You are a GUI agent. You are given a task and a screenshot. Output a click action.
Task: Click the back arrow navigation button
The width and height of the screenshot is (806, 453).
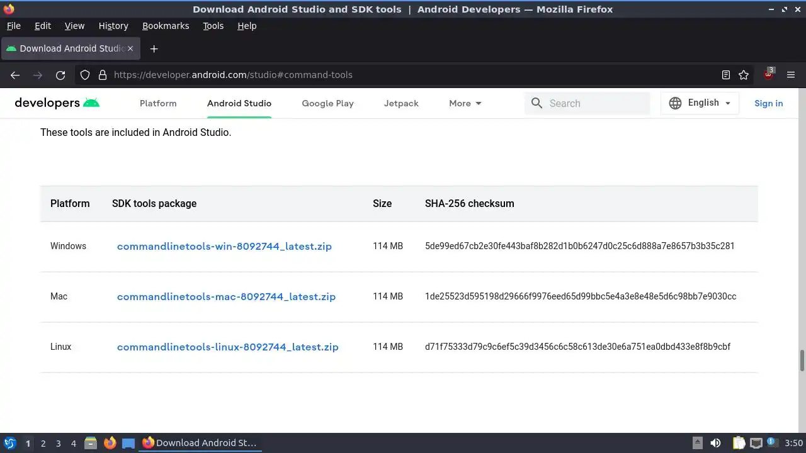point(15,75)
